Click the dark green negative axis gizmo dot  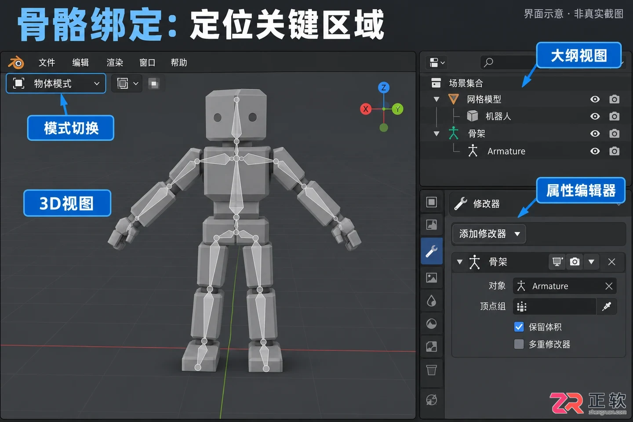[384, 128]
